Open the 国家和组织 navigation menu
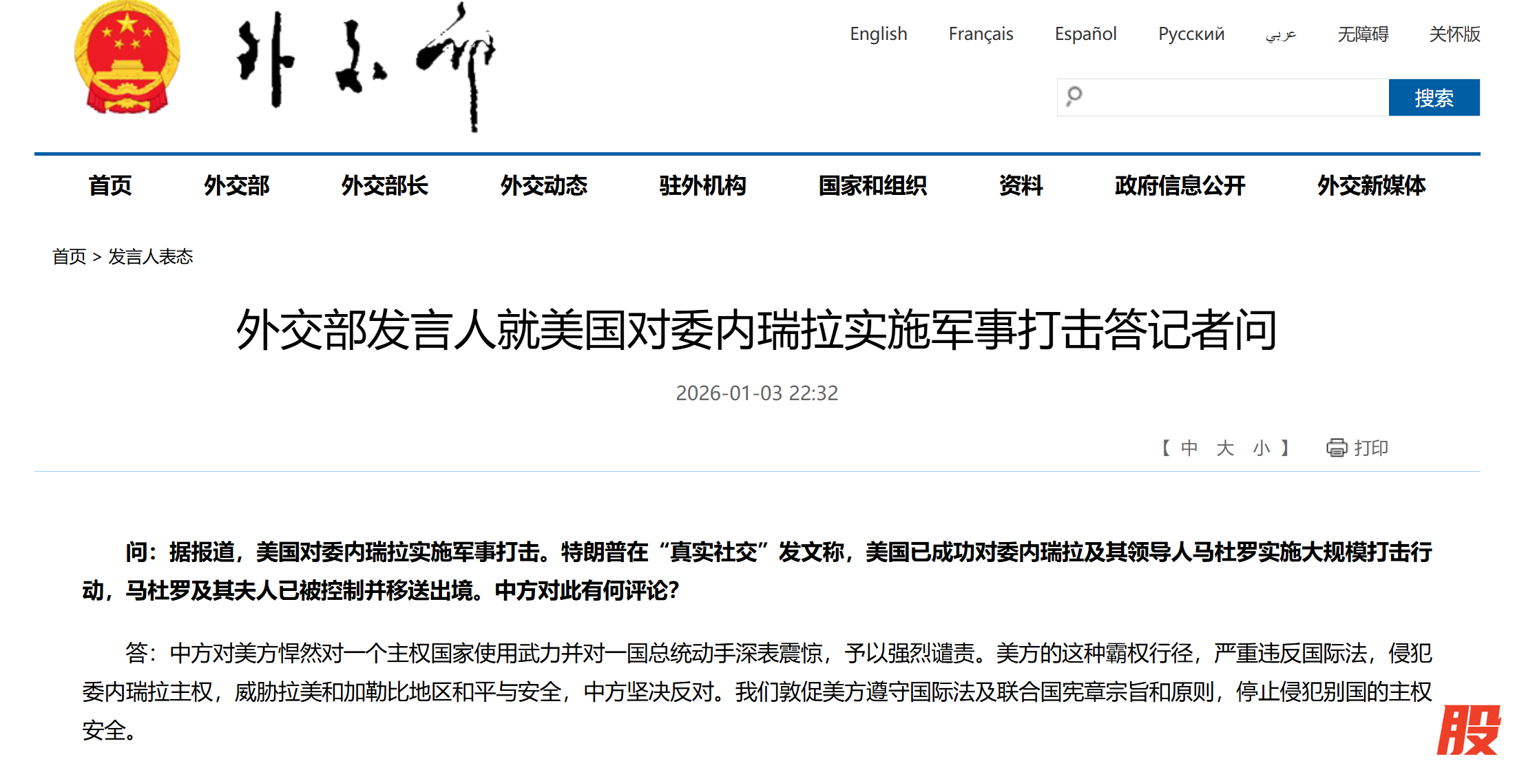 coord(873,185)
